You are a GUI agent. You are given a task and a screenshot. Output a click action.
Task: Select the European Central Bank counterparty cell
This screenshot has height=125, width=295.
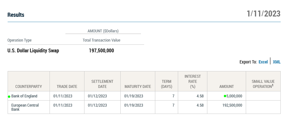[x=29, y=107]
